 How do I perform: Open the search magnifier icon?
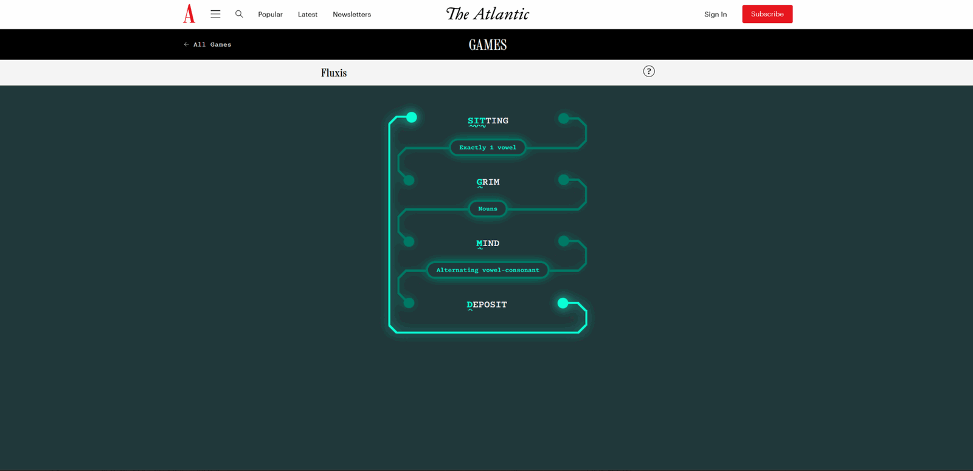239,14
